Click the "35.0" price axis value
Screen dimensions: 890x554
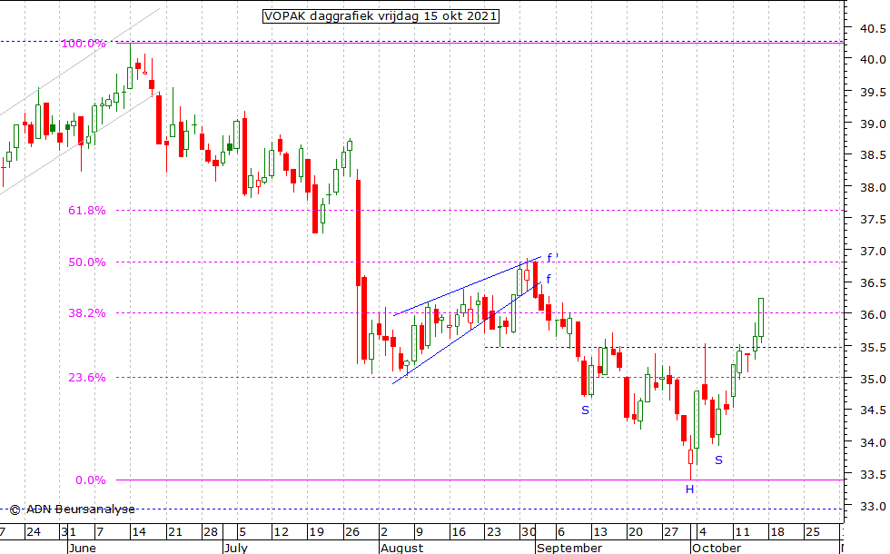pos(873,379)
